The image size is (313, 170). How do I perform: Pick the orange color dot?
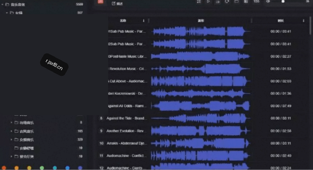click(16, 168)
